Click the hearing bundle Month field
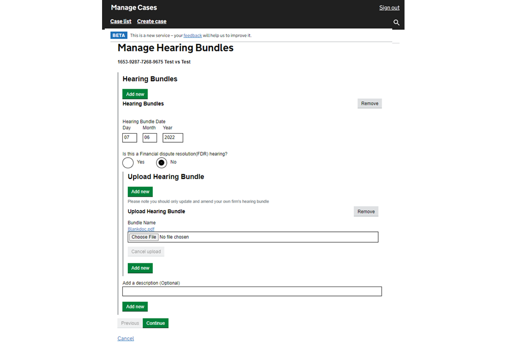The height and width of the screenshot is (342, 513). (150, 138)
